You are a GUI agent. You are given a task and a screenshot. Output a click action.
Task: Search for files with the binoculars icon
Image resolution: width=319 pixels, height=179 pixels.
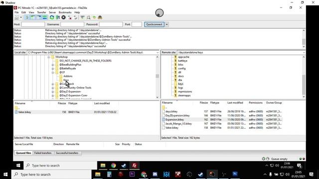point(100,17)
